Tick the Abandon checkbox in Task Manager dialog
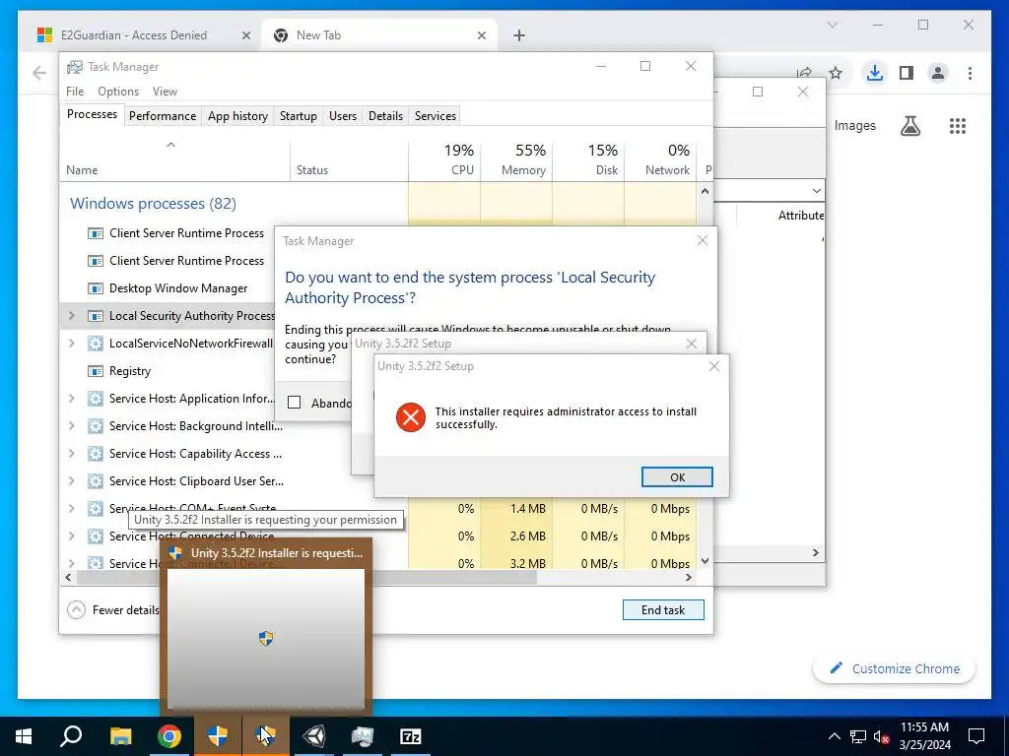This screenshot has width=1009, height=756. (x=294, y=403)
